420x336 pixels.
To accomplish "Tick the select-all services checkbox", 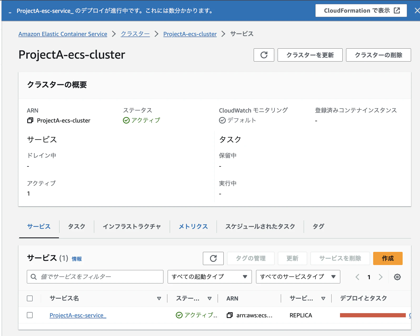I will click(x=30, y=298).
